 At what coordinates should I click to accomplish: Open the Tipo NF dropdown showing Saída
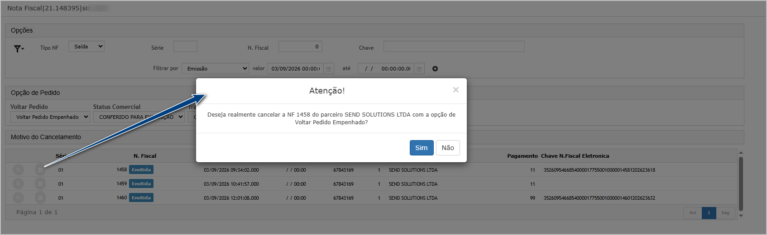[x=86, y=47]
